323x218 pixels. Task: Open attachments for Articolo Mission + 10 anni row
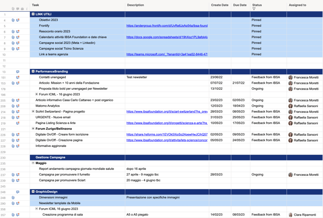13,83
